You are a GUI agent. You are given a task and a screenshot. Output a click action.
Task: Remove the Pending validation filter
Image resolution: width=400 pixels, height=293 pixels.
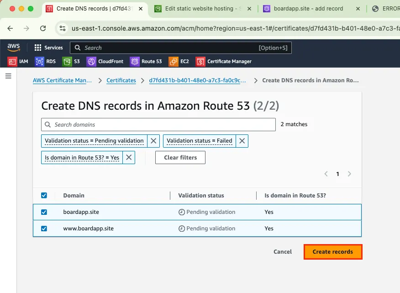coord(153,141)
